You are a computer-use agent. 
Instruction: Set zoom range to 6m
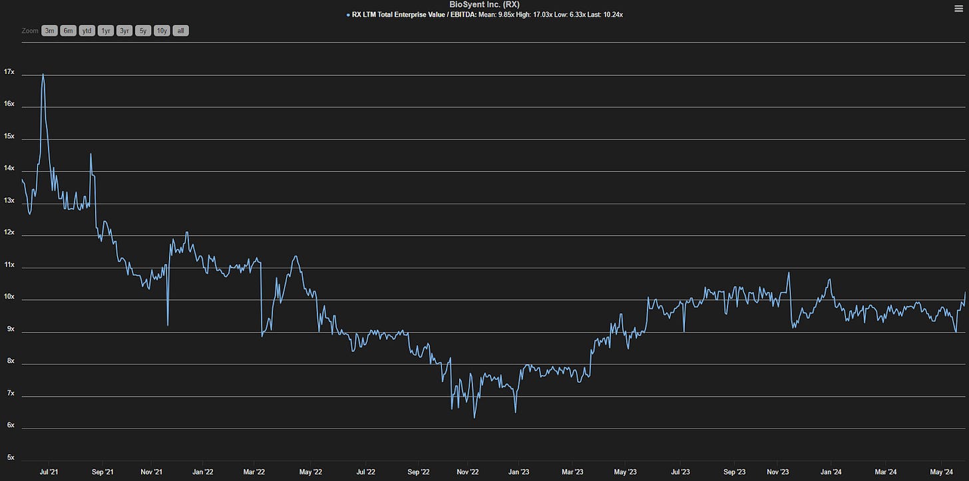(x=68, y=31)
